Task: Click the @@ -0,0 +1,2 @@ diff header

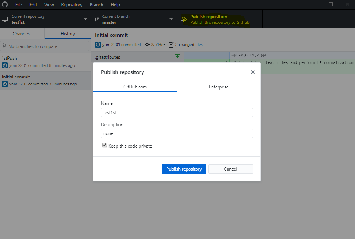Action: [x=248, y=55]
